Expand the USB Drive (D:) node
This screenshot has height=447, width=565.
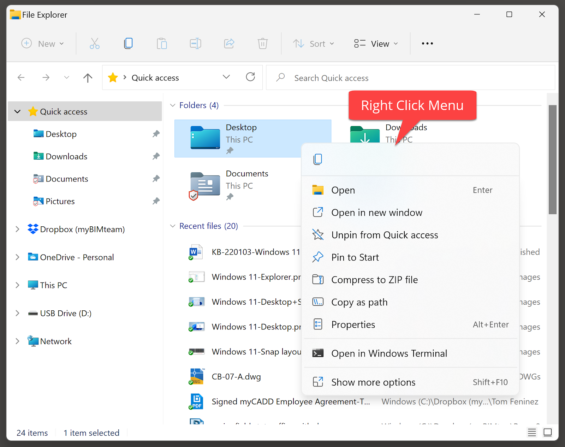17,313
